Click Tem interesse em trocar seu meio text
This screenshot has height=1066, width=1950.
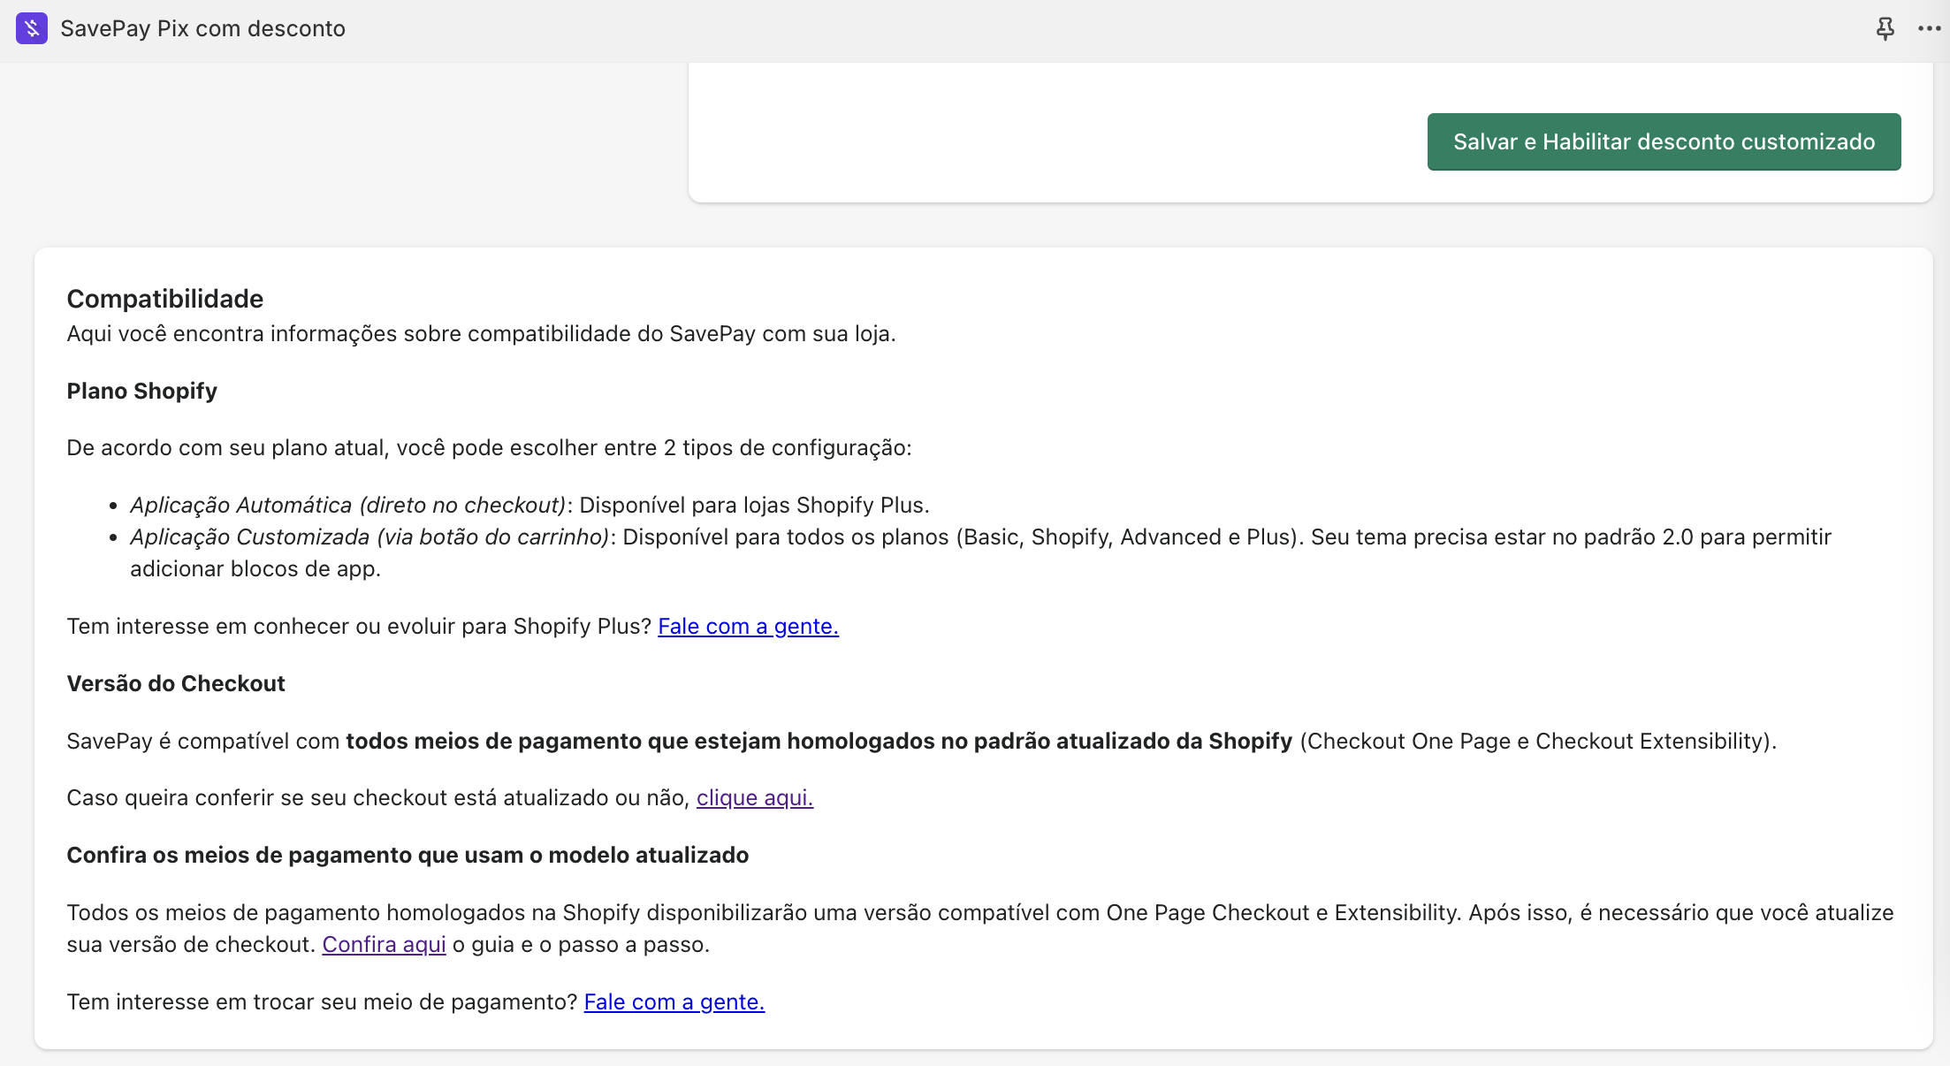(x=322, y=1001)
